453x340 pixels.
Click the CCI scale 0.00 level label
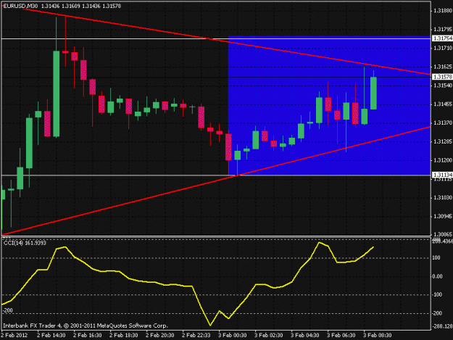tap(437, 276)
